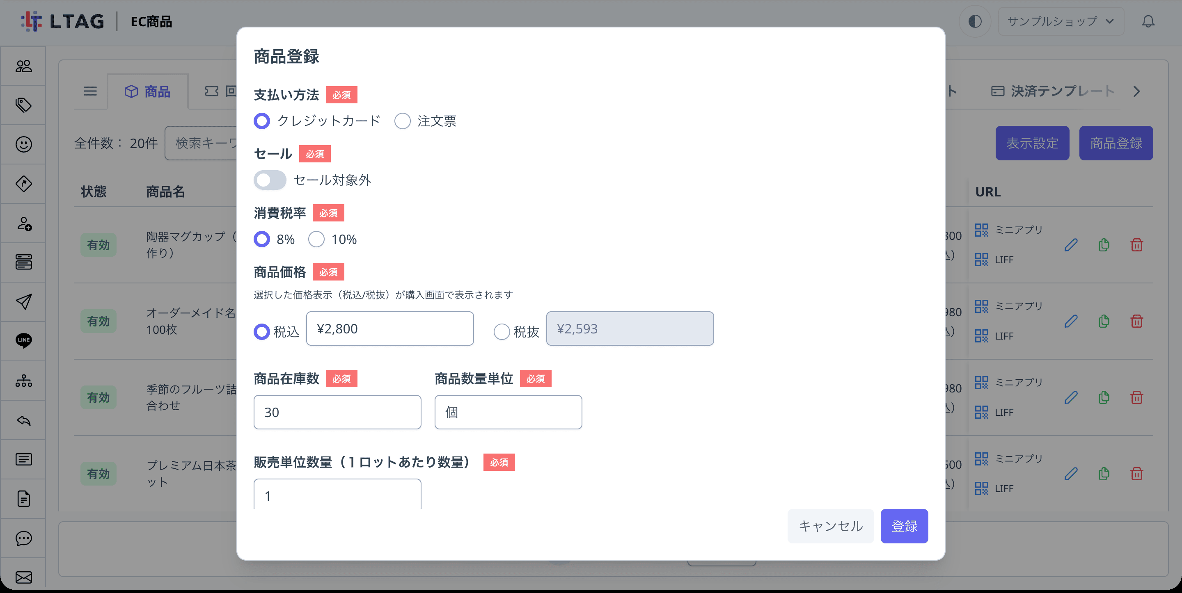Open the LINE sidebar icon
1182x593 pixels.
click(23, 341)
